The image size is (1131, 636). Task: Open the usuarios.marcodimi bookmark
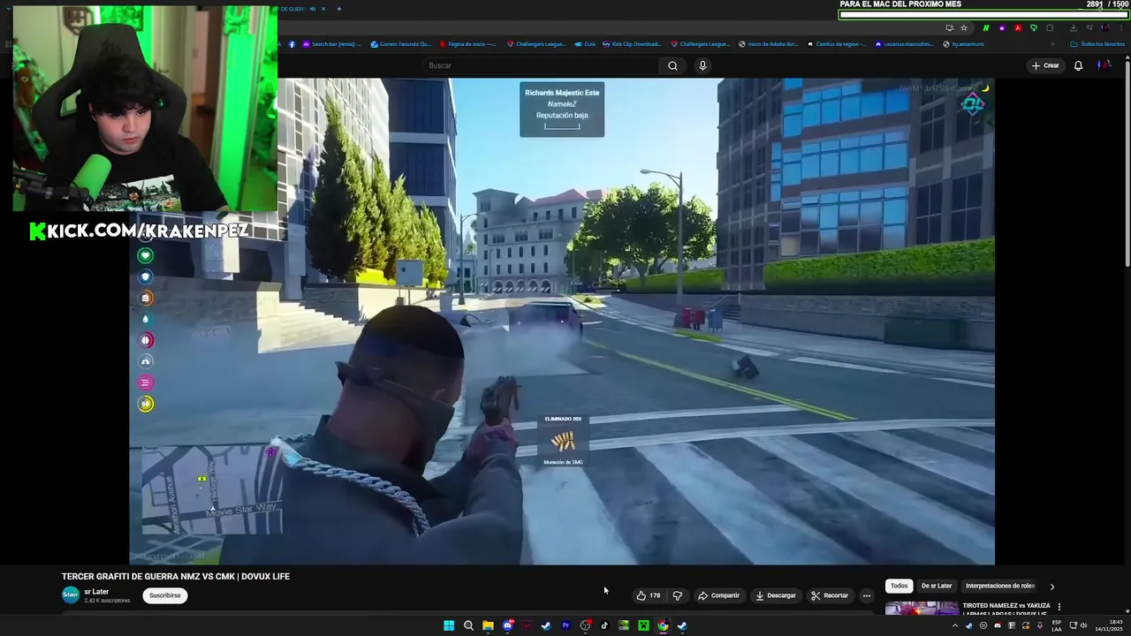pos(903,43)
